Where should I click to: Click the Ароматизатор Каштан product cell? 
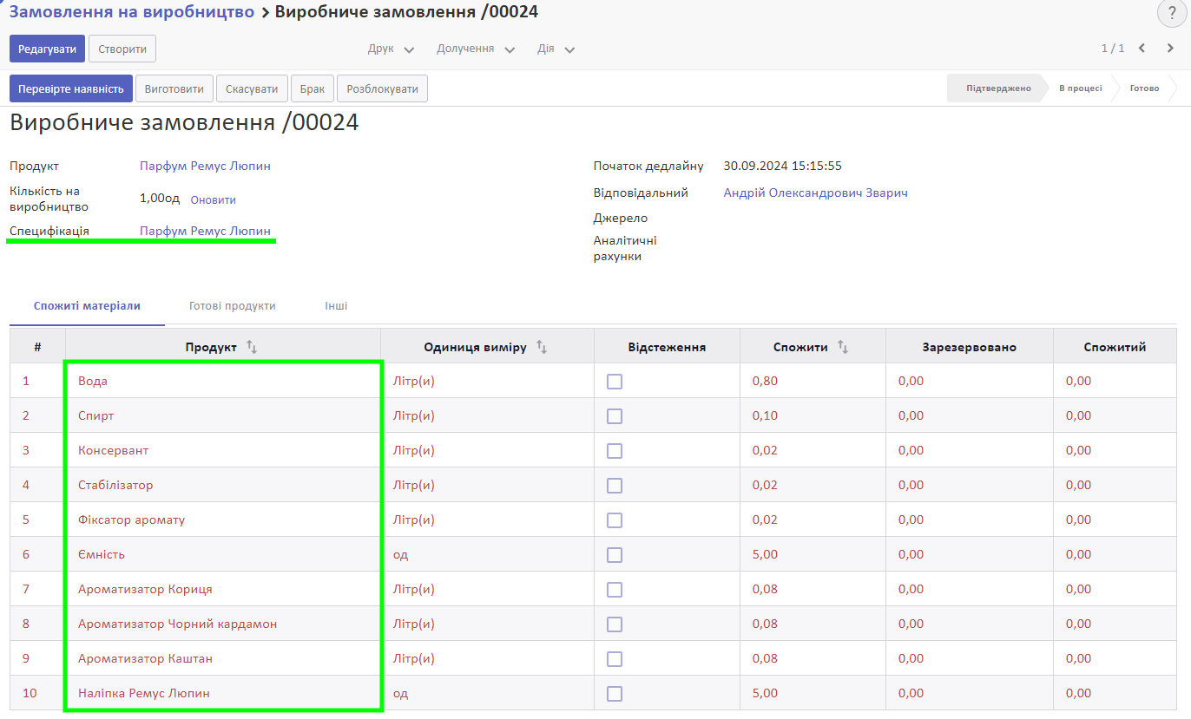[223, 658]
